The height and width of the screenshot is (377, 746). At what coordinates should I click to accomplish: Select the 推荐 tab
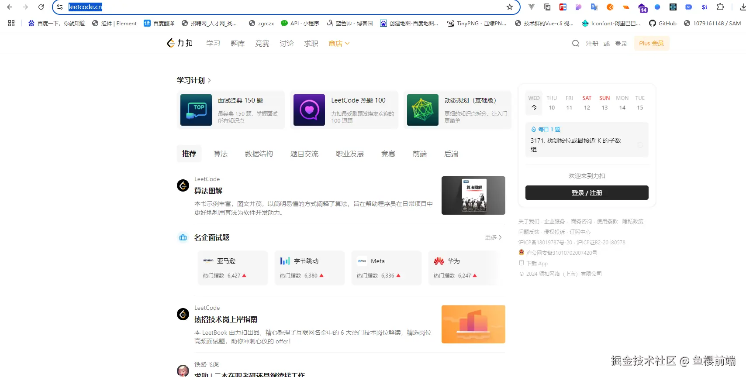click(189, 154)
